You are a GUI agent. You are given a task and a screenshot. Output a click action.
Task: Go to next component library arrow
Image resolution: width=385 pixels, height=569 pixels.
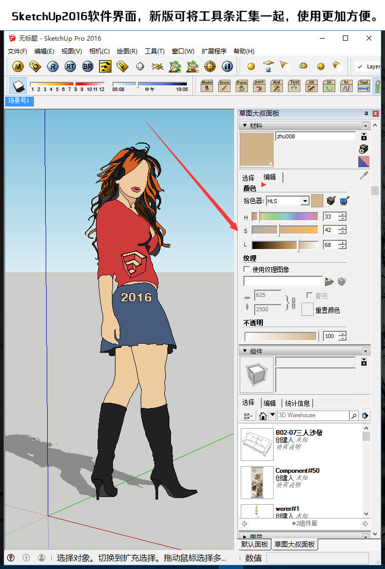pos(364,524)
